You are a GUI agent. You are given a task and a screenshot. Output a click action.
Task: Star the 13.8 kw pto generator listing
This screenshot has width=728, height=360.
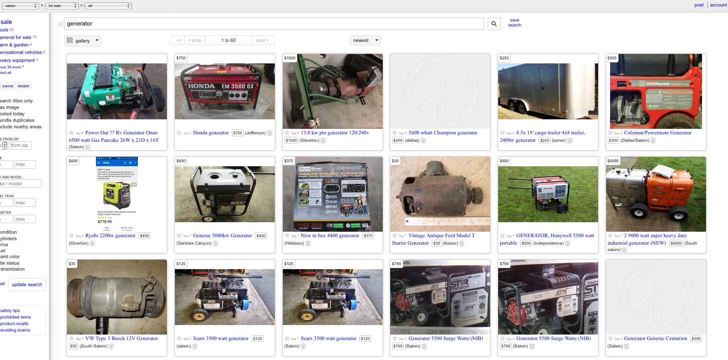pyautogui.click(x=287, y=133)
